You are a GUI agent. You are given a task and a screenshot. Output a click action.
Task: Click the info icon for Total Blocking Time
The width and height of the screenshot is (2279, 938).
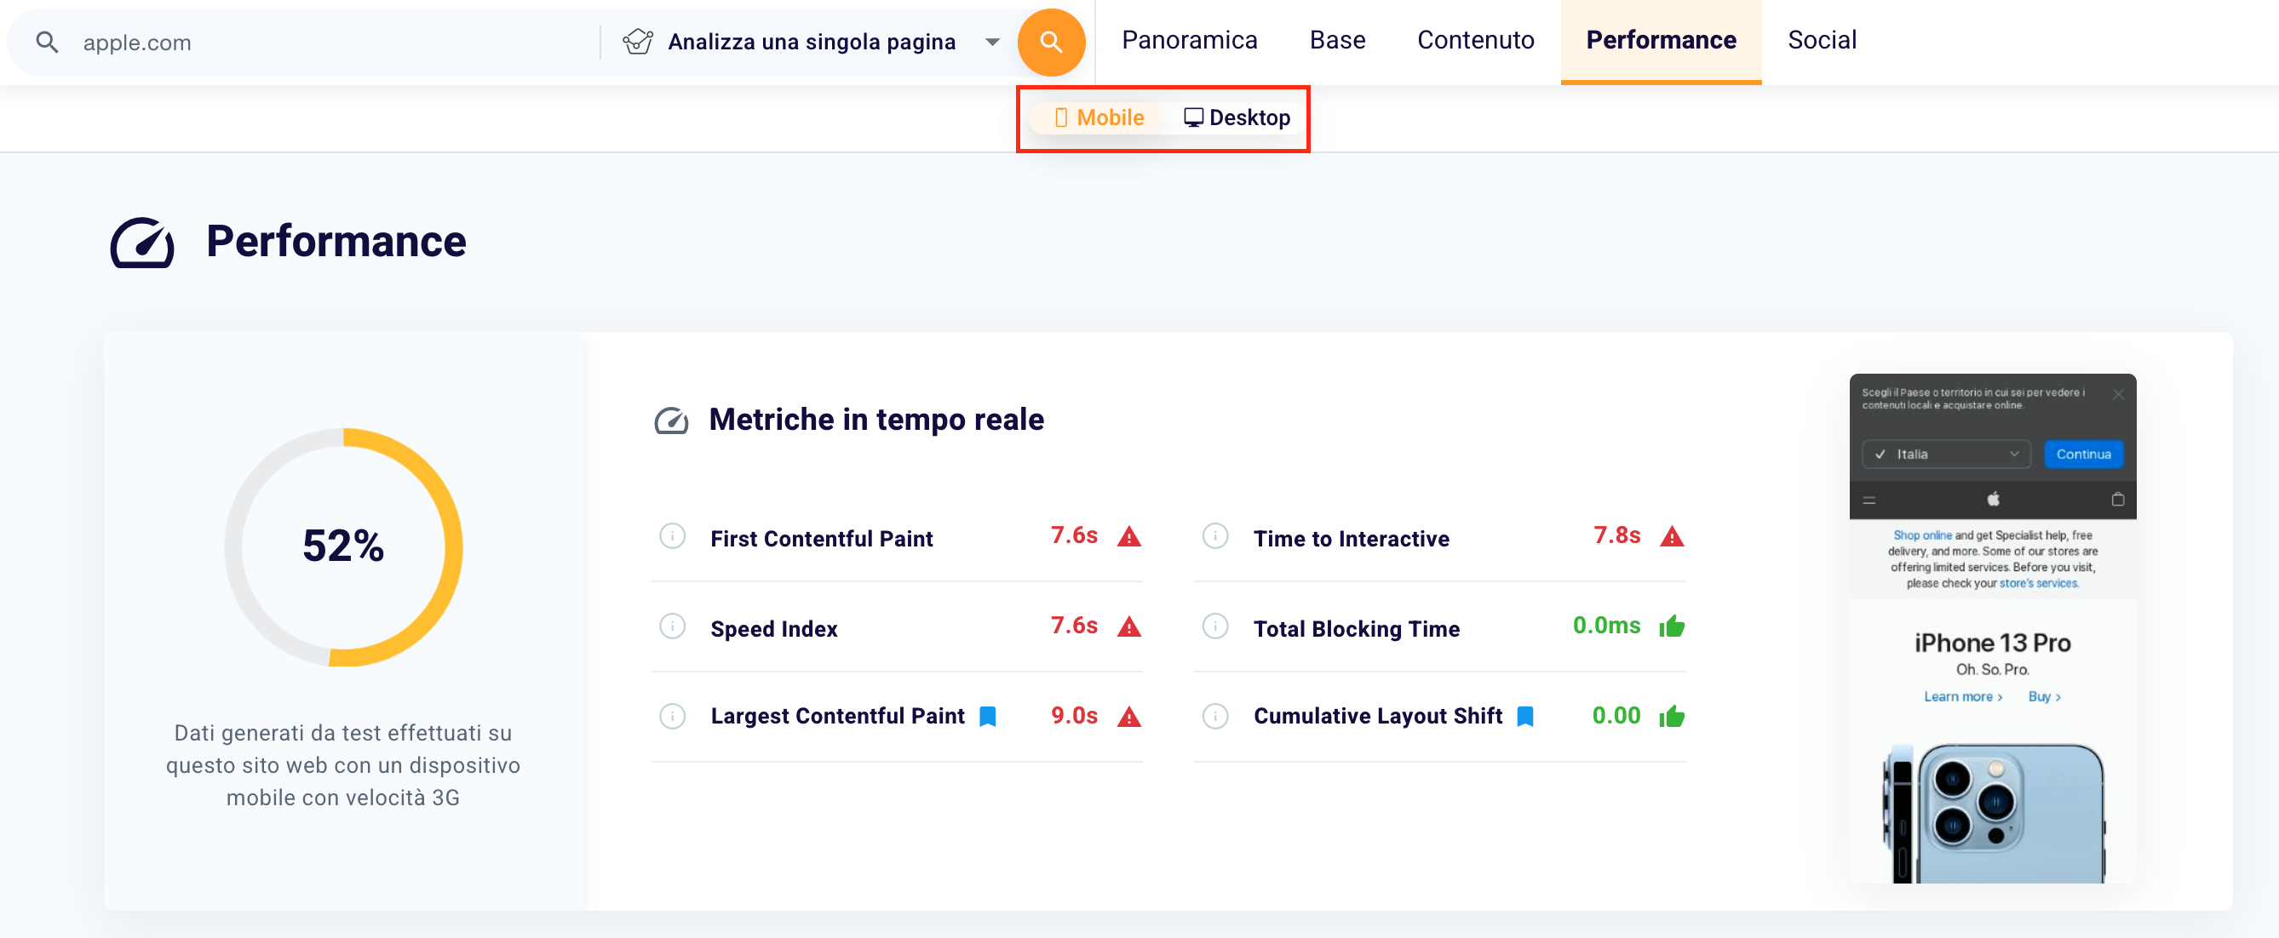pyautogui.click(x=1214, y=626)
